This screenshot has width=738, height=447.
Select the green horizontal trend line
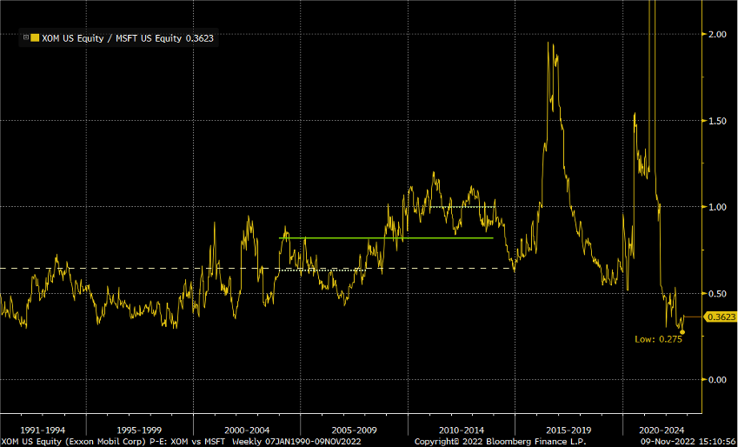tap(386, 238)
